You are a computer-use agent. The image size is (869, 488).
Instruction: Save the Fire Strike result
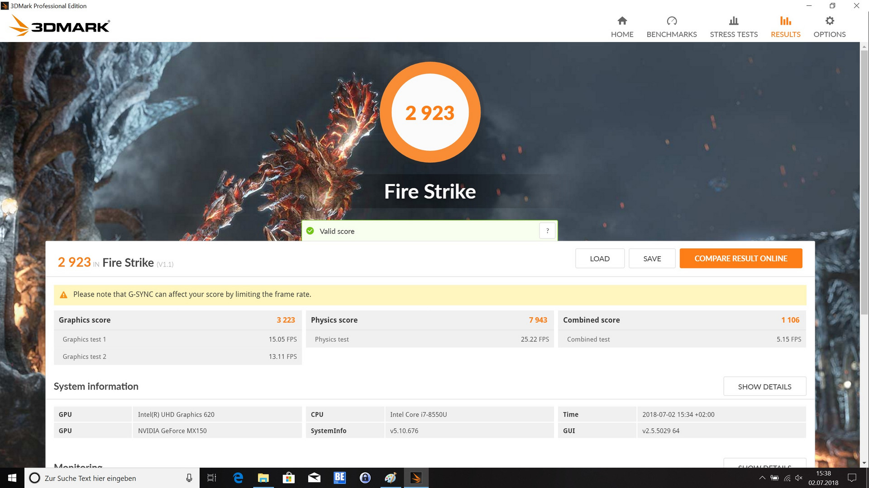pos(652,258)
